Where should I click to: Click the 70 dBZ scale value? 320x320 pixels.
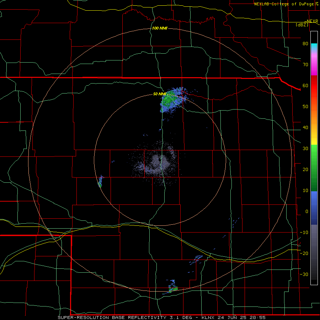point(305,64)
